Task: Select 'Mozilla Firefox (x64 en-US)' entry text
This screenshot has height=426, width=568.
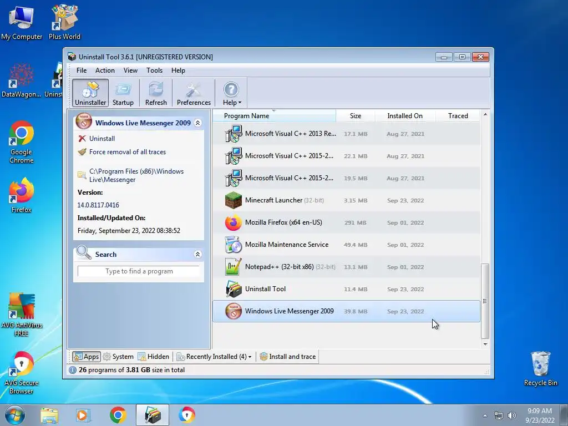Action: pyautogui.click(x=283, y=222)
